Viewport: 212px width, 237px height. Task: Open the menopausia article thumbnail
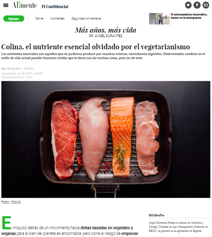pos(159,19)
